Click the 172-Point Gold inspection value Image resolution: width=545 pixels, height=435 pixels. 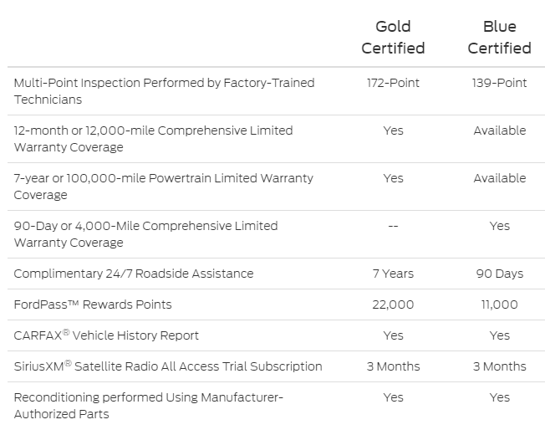point(393,83)
